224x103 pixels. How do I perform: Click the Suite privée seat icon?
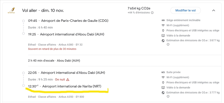click(x=163, y=72)
